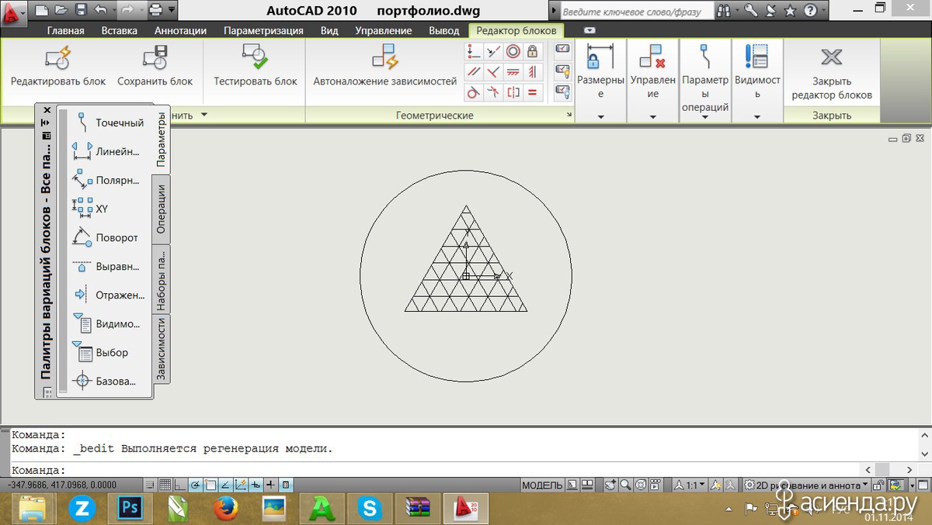This screenshot has width=932, height=525.
Task: Apply the tangent constraint icon
Action: coord(473,92)
